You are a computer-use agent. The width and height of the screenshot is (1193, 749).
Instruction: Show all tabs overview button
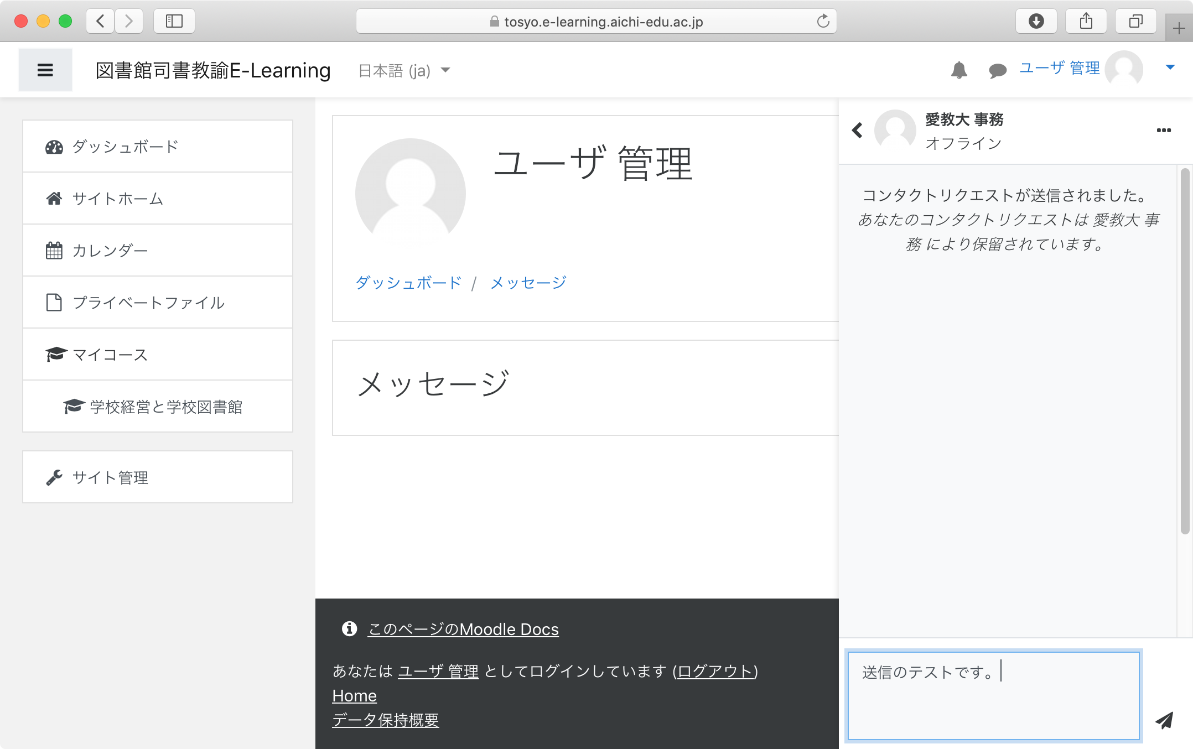[1135, 22]
